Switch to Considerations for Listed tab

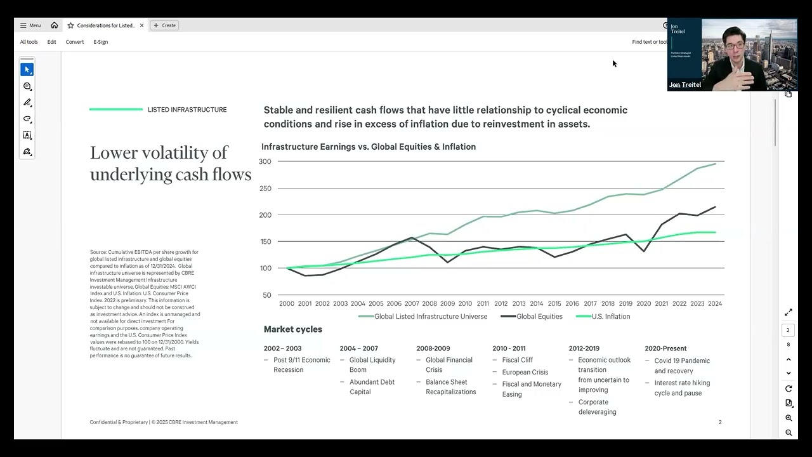pos(105,25)
